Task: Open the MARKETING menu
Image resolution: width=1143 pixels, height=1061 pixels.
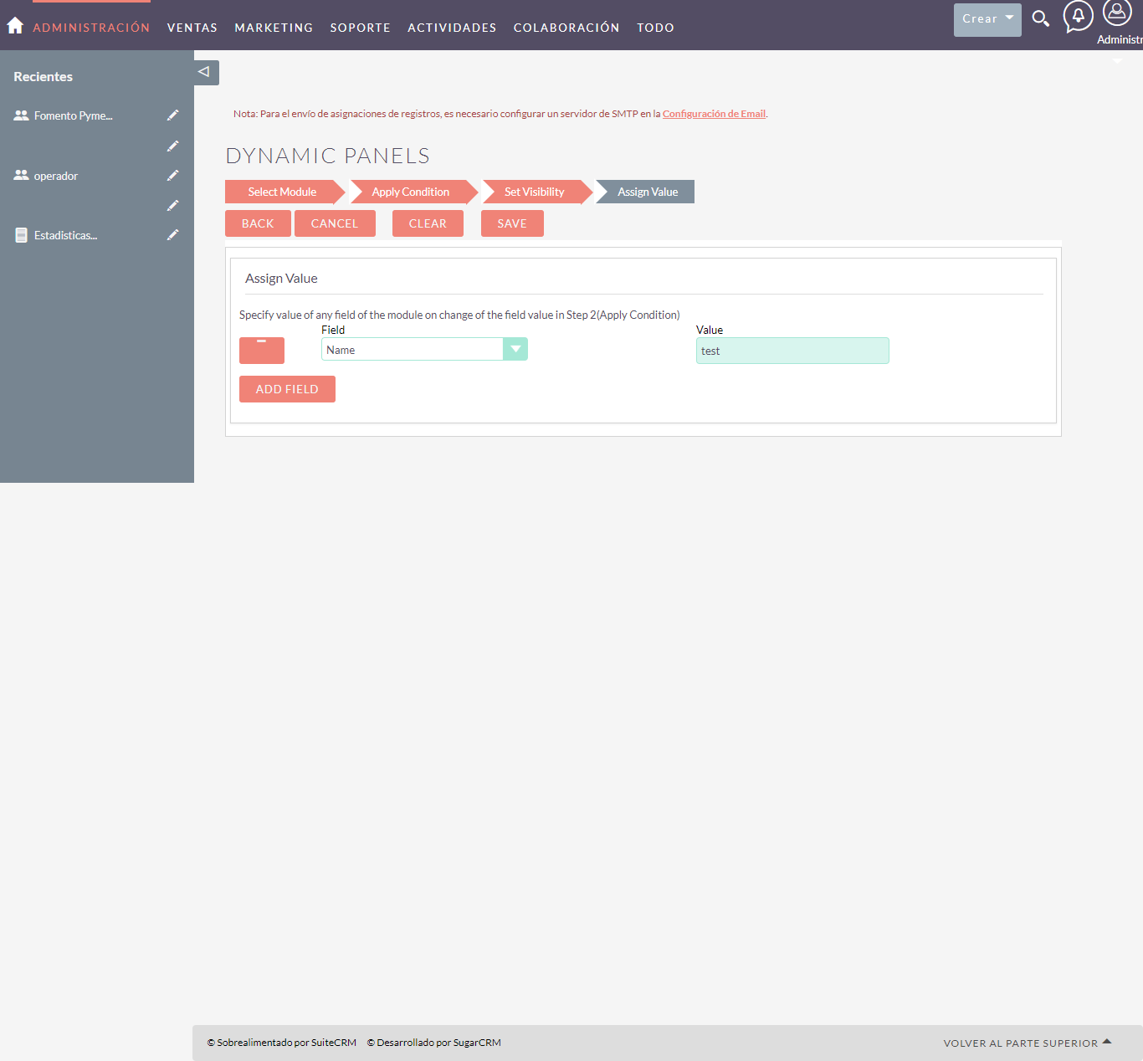Action: click(274, 28)
